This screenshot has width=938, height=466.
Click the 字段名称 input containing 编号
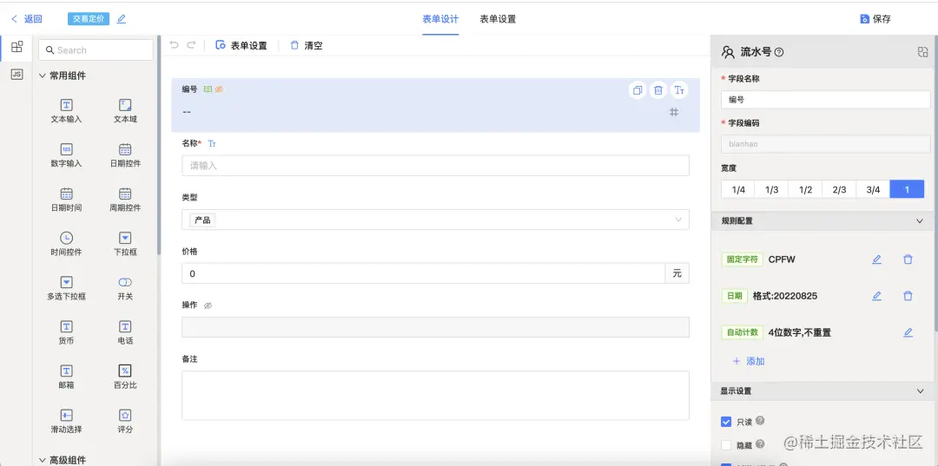tap(826, 100)
